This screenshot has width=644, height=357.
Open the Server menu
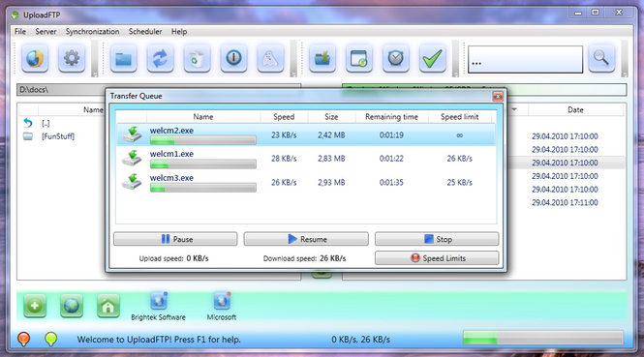coord(46,32)
